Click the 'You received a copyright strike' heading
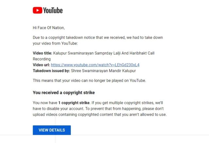Image resolution: width=209 pixels, height=143 pixels. (x=64, y=93)
